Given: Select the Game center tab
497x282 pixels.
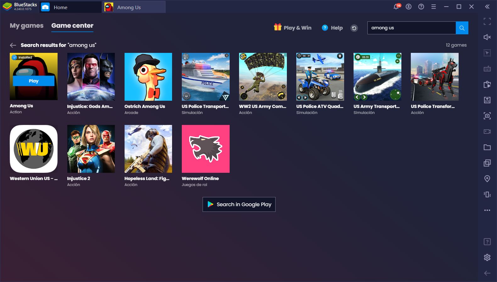Looking at the screenshot, I should click(x=72, y=26).
